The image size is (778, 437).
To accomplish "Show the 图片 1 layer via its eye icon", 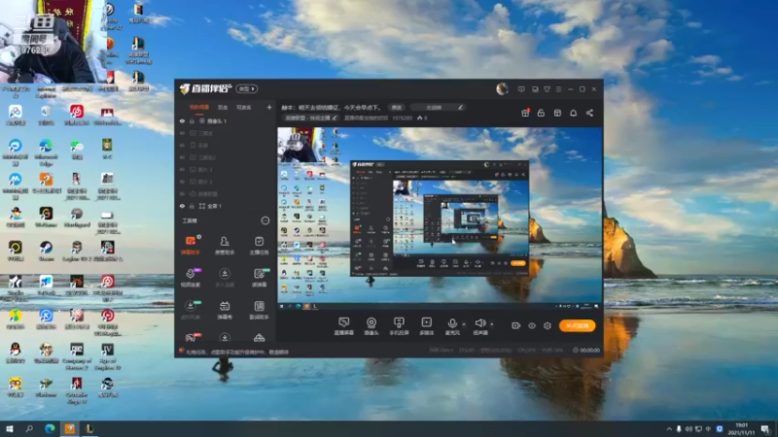I will pyautogui.click(x=182, y=169).
